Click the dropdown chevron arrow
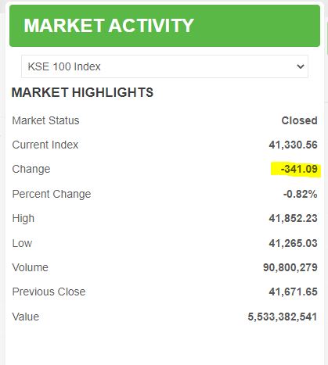 (301, 66)
